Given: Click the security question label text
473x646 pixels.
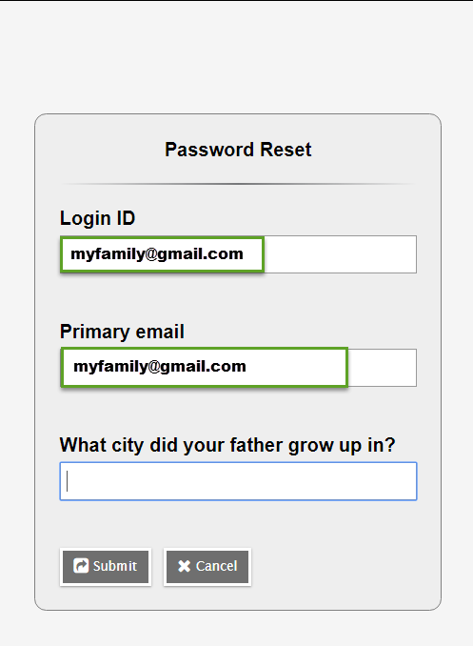Looking at the screenshot, I should (227, 445).
